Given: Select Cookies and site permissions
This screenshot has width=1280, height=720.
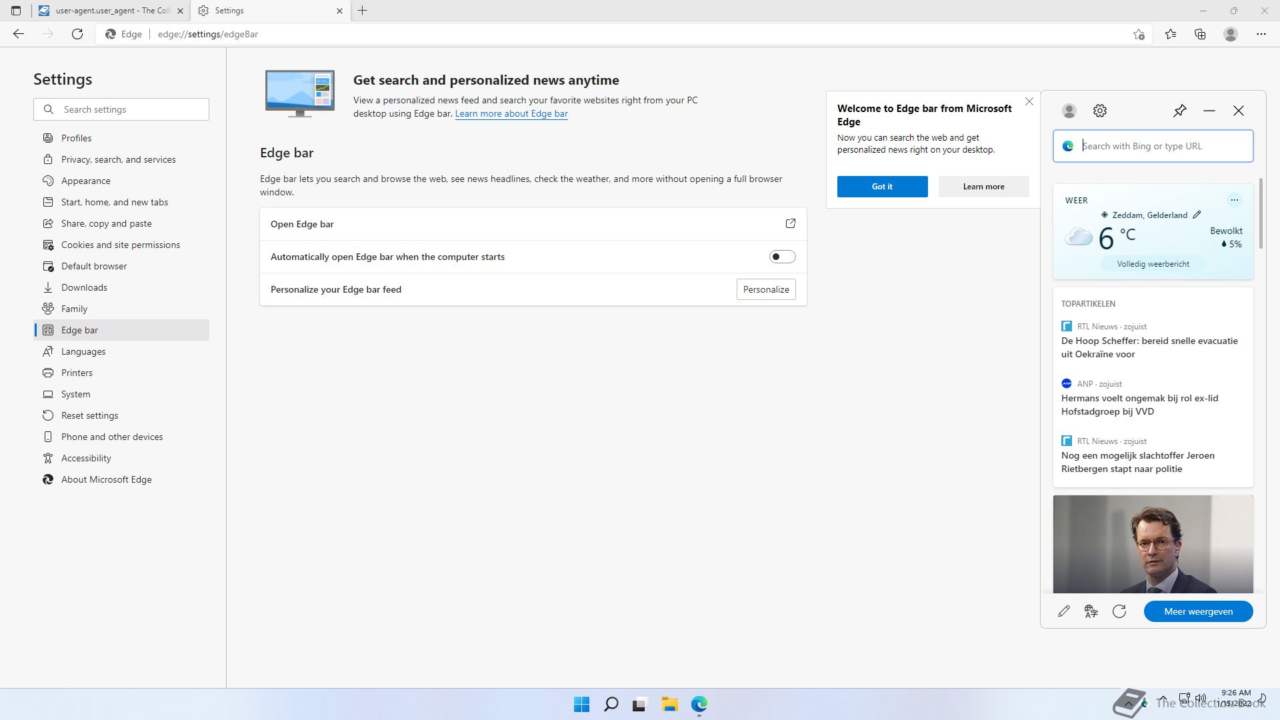Looking at the screenshot, I should click(121, 245).
